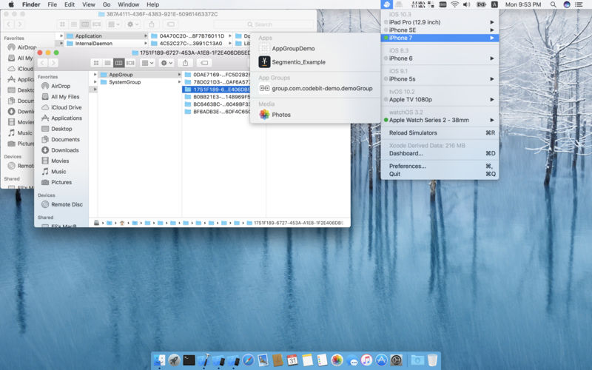Screen dimensions: 592x370
Task: Select group.com.codebit-demo.demoGroup app group entry
Action: 315,88
